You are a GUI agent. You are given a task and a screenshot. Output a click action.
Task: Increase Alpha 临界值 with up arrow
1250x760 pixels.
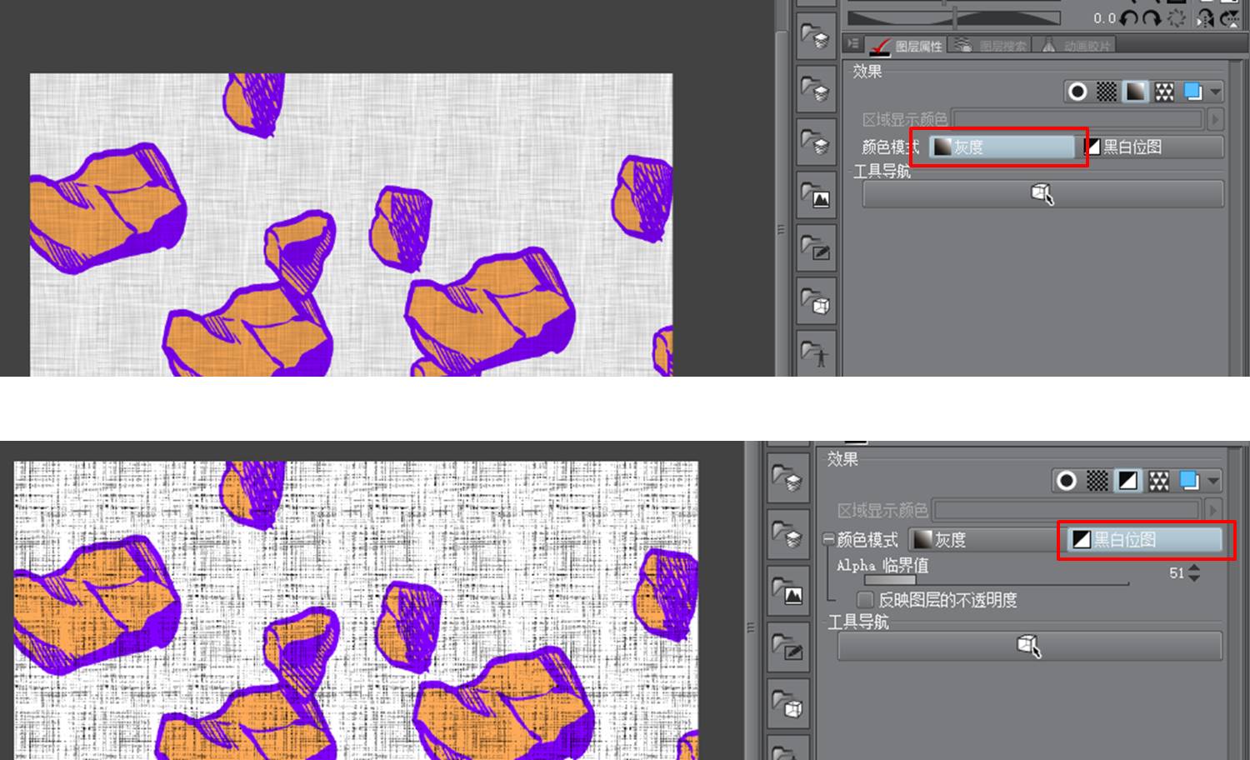[x=1194, y=568]
